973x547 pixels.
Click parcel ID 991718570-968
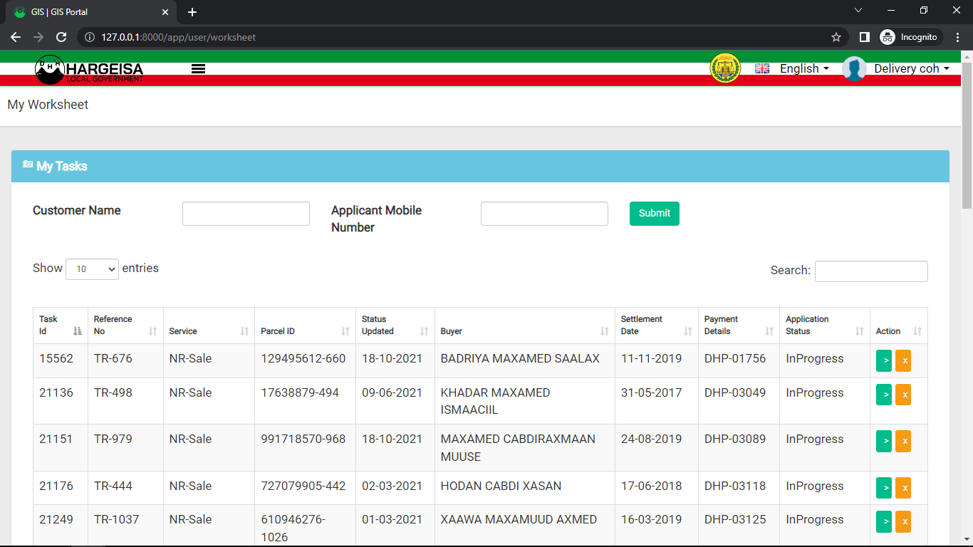point(303,439)
